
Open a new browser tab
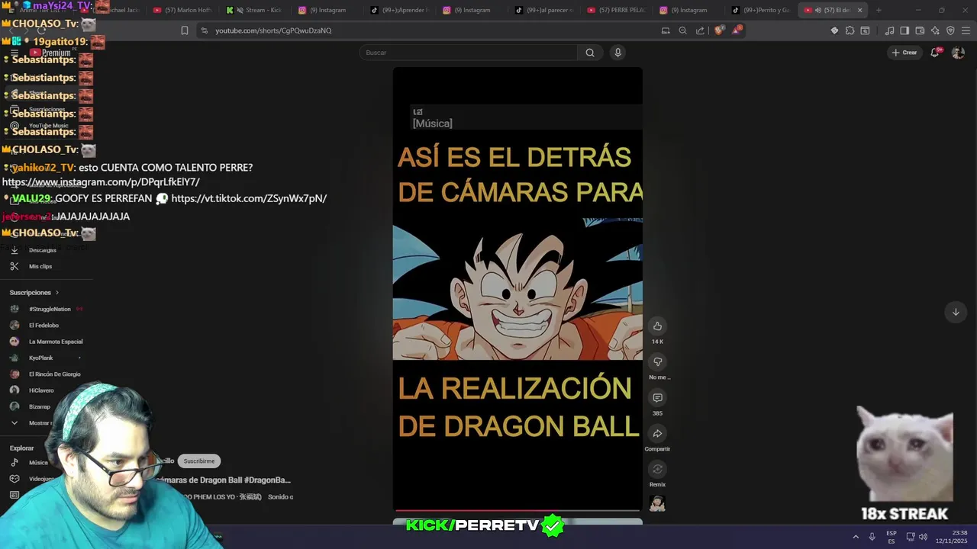(879, 10)
